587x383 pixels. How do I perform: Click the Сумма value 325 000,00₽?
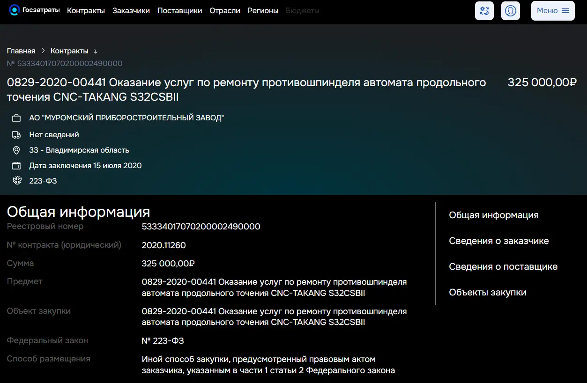point(168,264)
